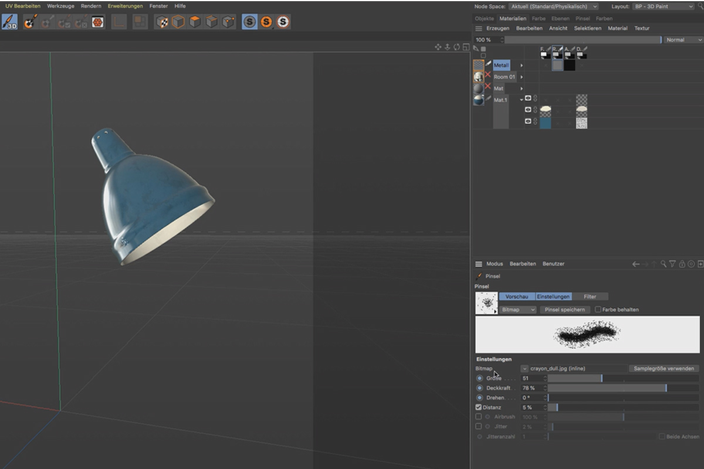Viewport: 704px width, 469px height.
Task: Click the Samplegröße verwenden button
Action: pos(664,369)
